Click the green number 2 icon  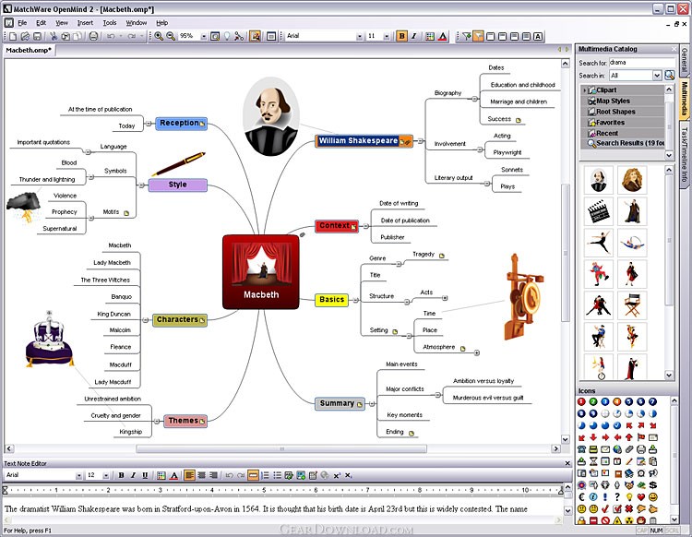(x=593, y=401)
